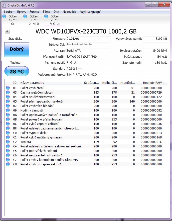Click status icon for attribute 03

[x=8, y=92]
